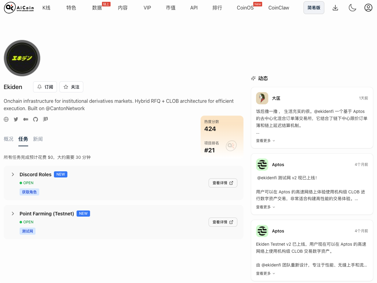Subscribe with the 订阅 bell button
The image size is (377, 283).
(x=45, y=87)
